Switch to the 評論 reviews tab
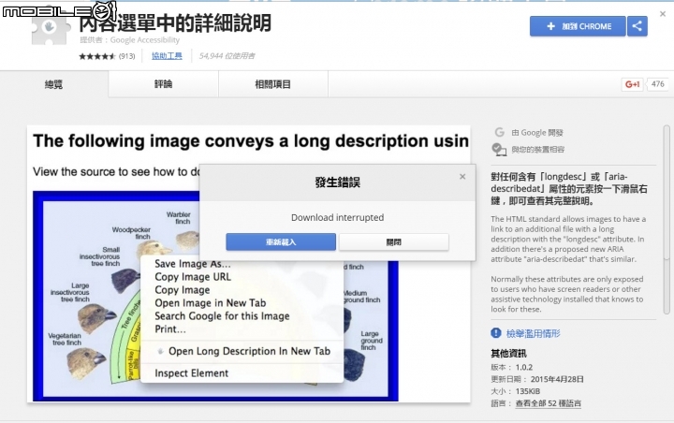Image resolution: width=674 pixels, height=423 pixels. pyautogui.click(x=163, y=84)
